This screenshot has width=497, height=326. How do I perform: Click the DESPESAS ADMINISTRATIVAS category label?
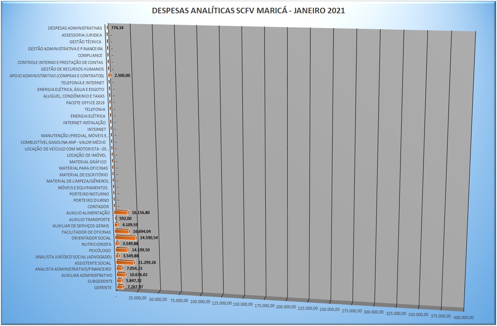pos(75,28)
